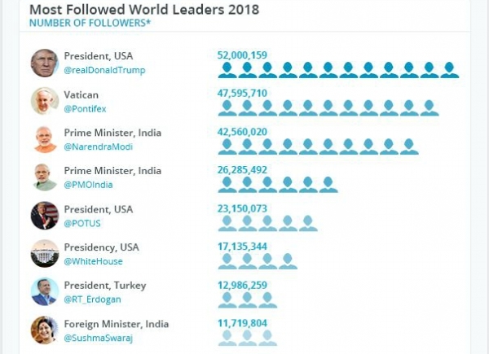The width and height of the screenshot is (489, 354).
Task: Click the "Most Followed World Leaders 2018" title
Action: (145, 10)
